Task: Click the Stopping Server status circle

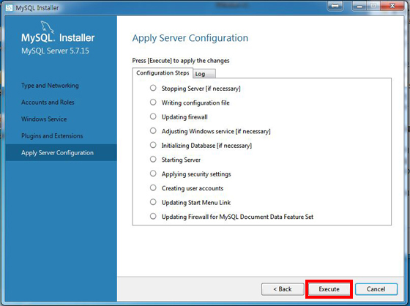Action: click(x=153, y=88)
